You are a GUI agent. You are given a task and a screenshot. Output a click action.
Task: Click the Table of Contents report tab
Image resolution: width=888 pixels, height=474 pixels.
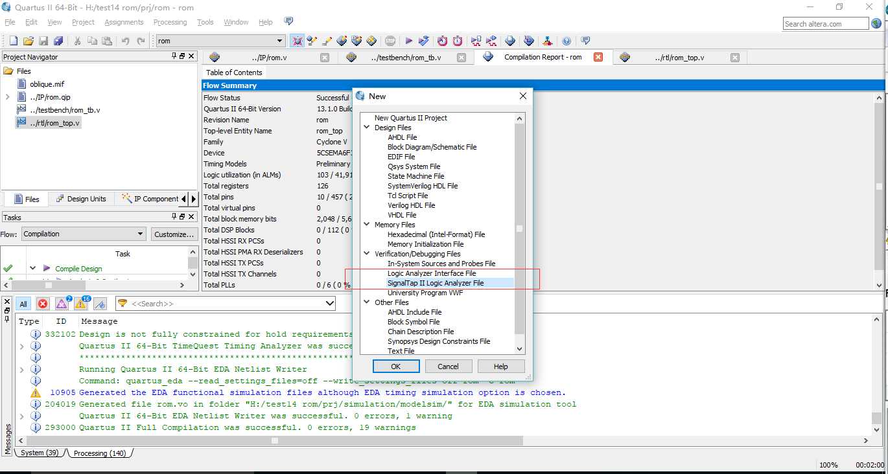coord(234,73)
